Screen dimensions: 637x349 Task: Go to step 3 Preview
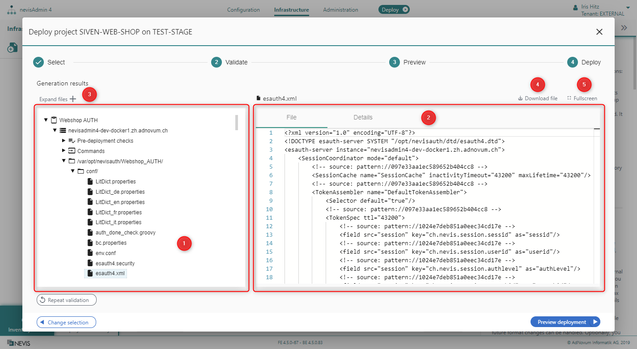[408, 62]
